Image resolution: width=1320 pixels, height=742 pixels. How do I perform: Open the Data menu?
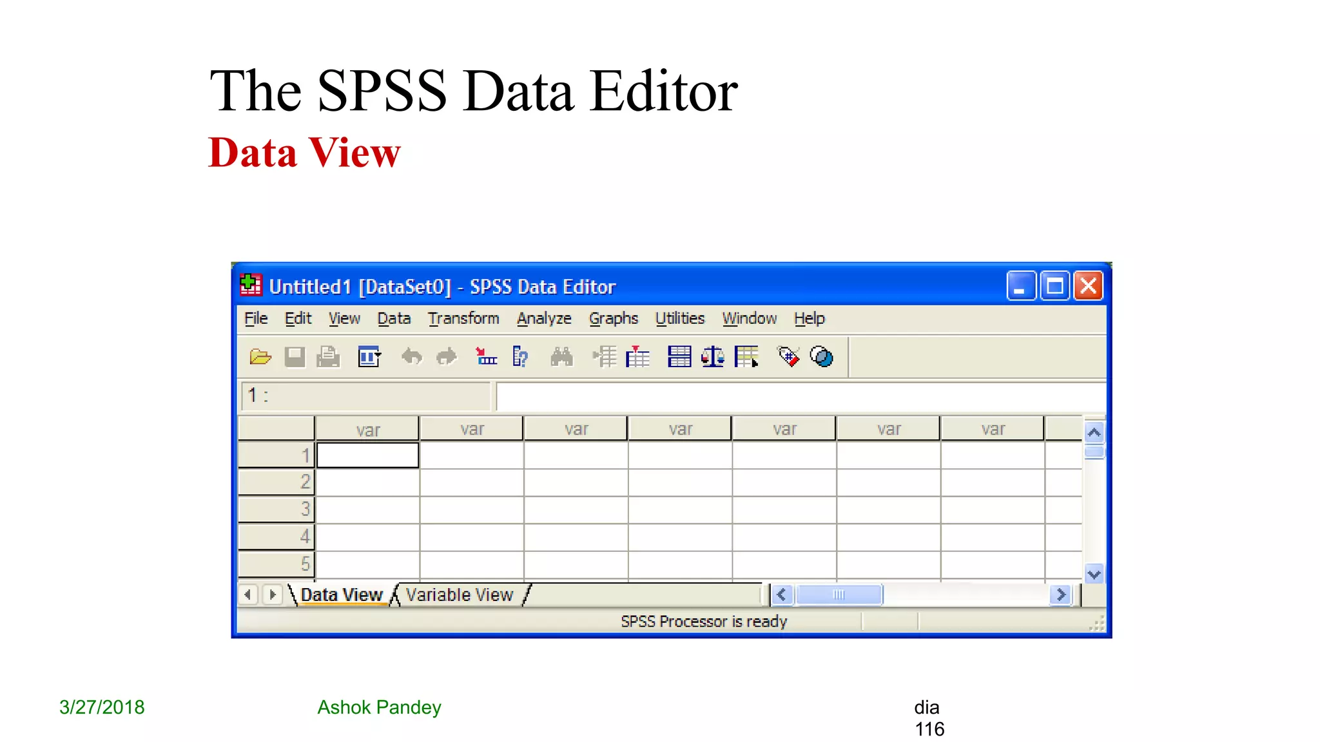(x=394, y=319)
